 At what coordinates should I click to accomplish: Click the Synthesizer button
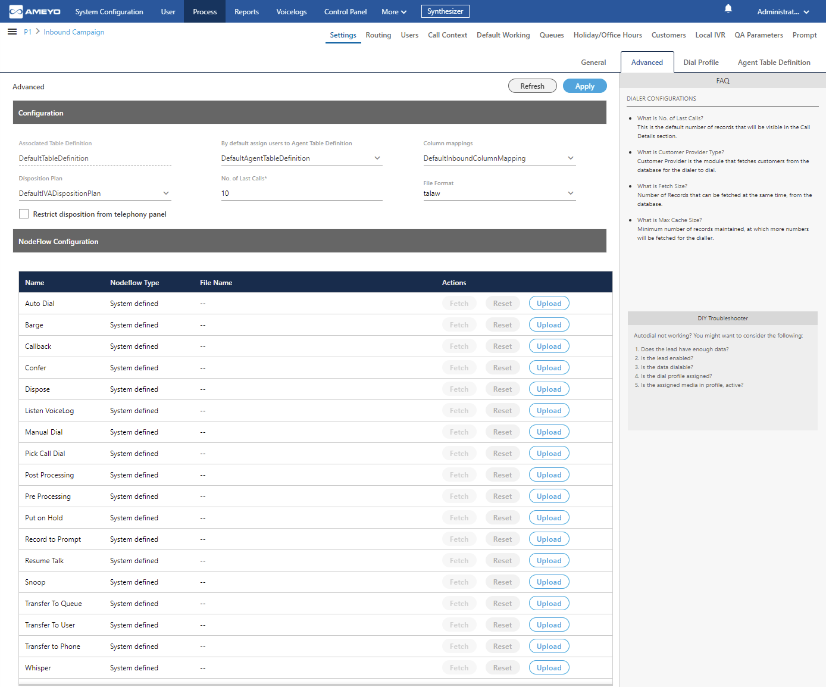(445, 11)
